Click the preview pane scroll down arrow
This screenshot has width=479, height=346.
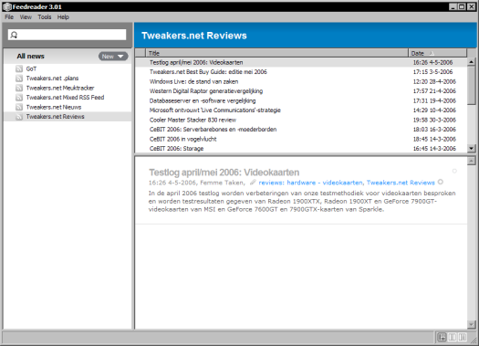(x=472, y=324)
